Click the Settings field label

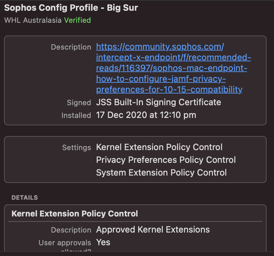pos(77,147)
